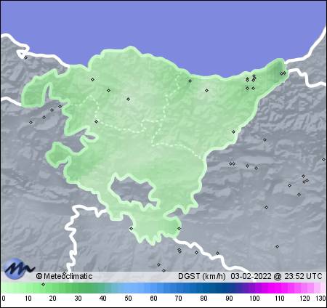Viewport: 327px width, 308px height.
Task: Click the legend color above the 30 mark
Action: (x=78, y=288)
